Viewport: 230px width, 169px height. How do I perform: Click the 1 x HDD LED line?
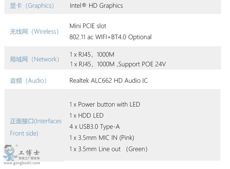point(86,116)
